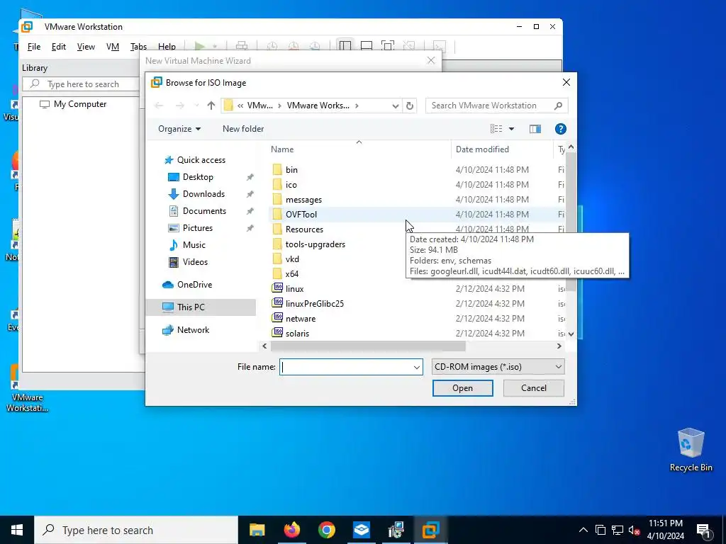Image resolution: width=726 pixels, height=544 pixels.
Task: Open the Help icon in browse dialog
Action: (560, 129)
